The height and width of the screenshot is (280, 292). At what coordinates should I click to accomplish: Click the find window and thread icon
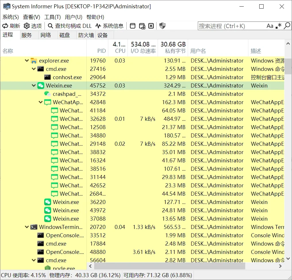pyautogui.click(x=142, y=26)
